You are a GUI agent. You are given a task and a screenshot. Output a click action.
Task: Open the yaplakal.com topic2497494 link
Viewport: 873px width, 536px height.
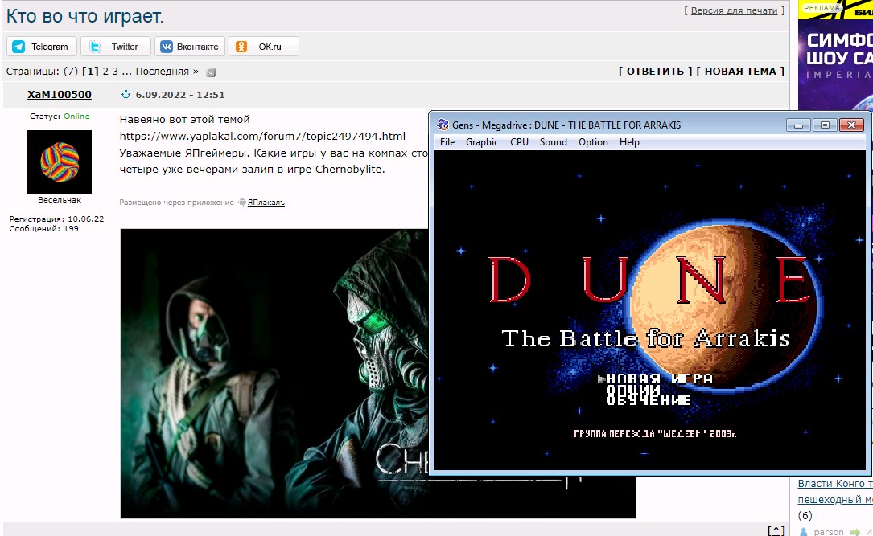262,136
